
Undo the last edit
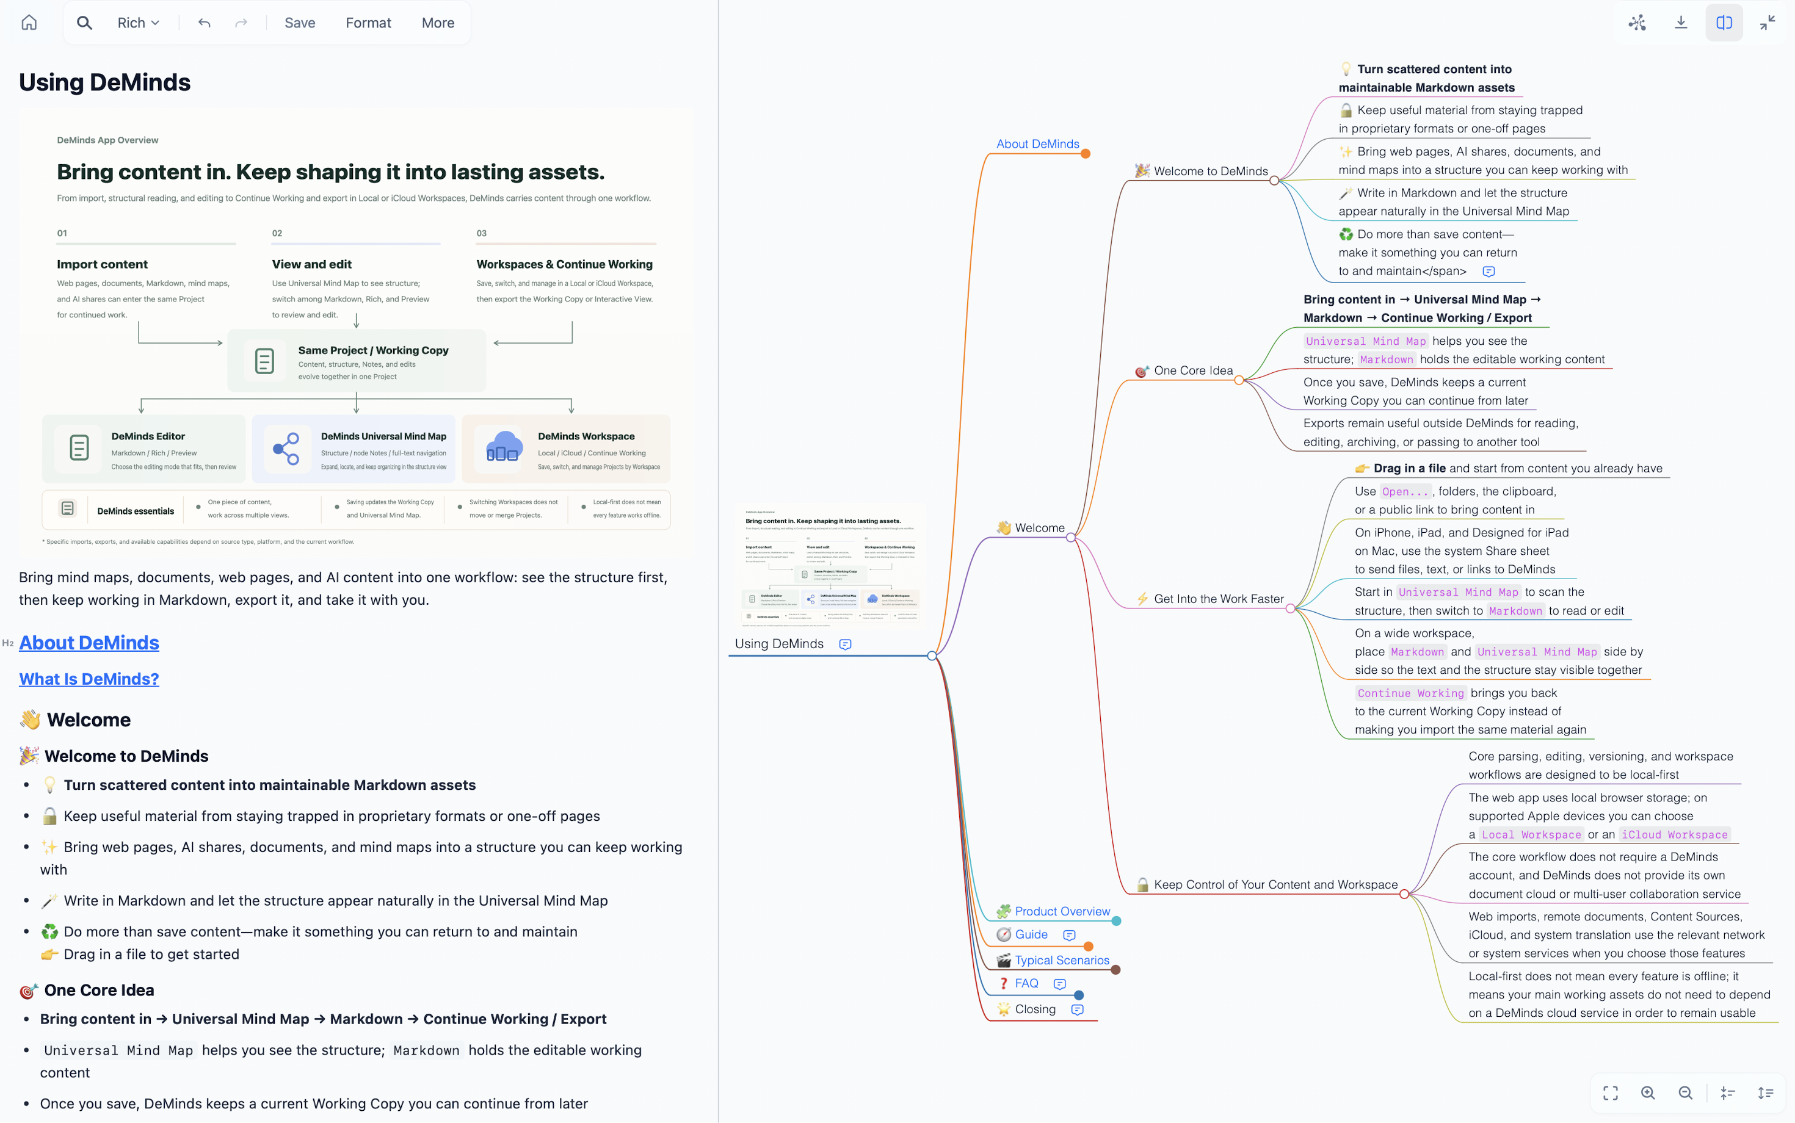click(x=205, y=23)
